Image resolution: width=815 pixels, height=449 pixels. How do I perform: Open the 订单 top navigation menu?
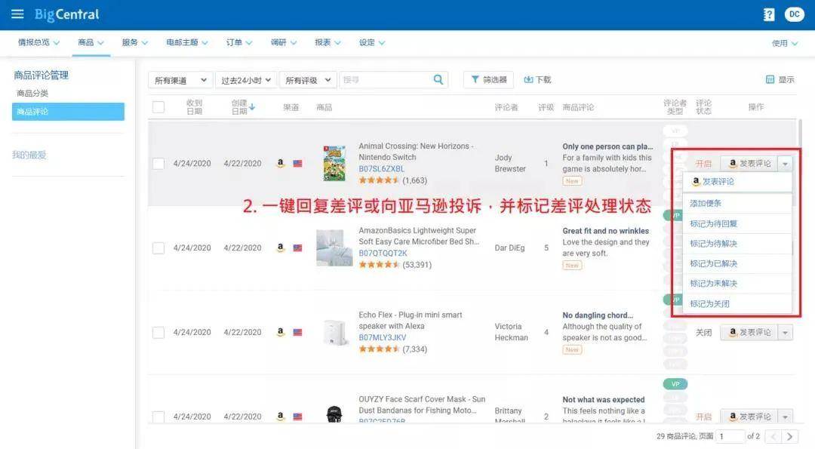238,43
